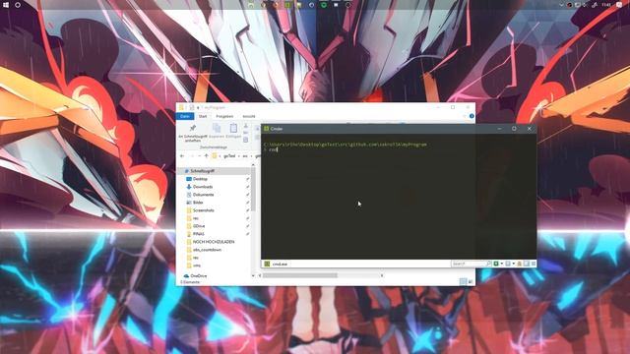Minimize the Cmder window
The width and height of the screenshot is (630, 354).
pos(499,129)
